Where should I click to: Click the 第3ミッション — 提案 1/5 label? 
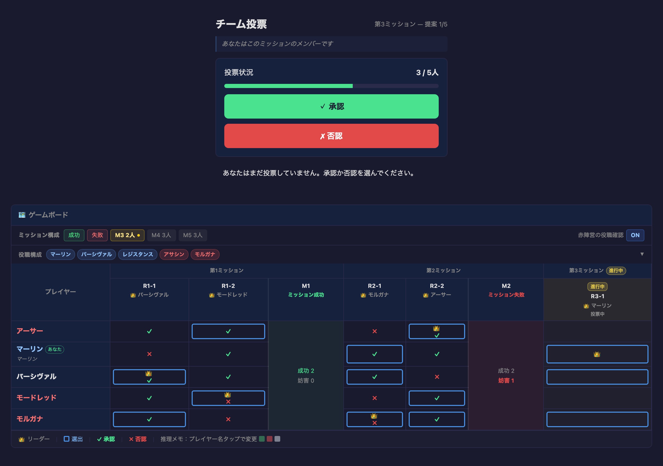click(x=411, y=24)
